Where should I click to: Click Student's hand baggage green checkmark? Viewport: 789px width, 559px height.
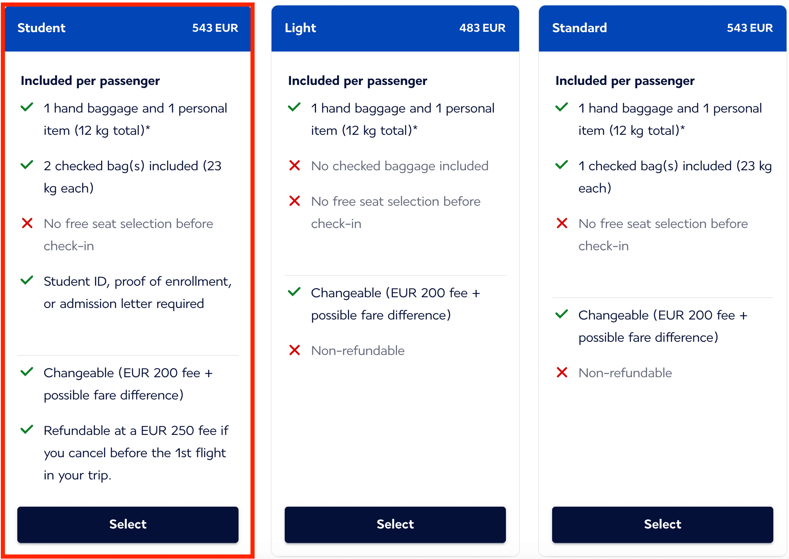click(27, 108)
